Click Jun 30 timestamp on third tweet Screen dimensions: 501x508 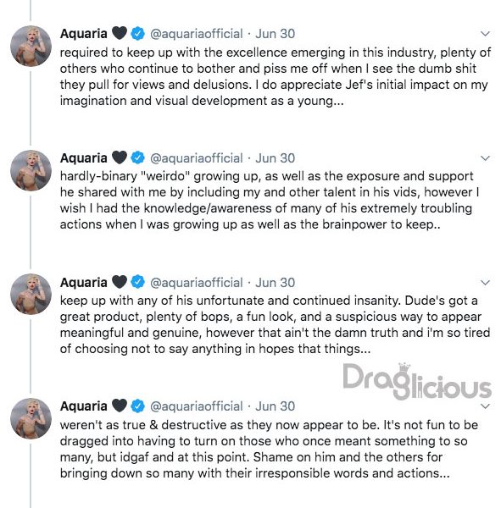pos(276,283)
